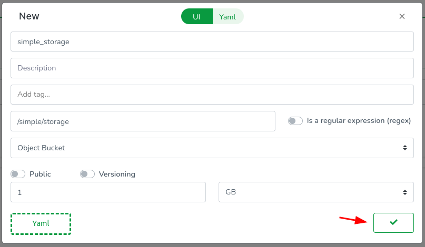The height and width of the screenshot is (247, 425).
Task: Click the Public label text
Action: click(x=41, y=174)
